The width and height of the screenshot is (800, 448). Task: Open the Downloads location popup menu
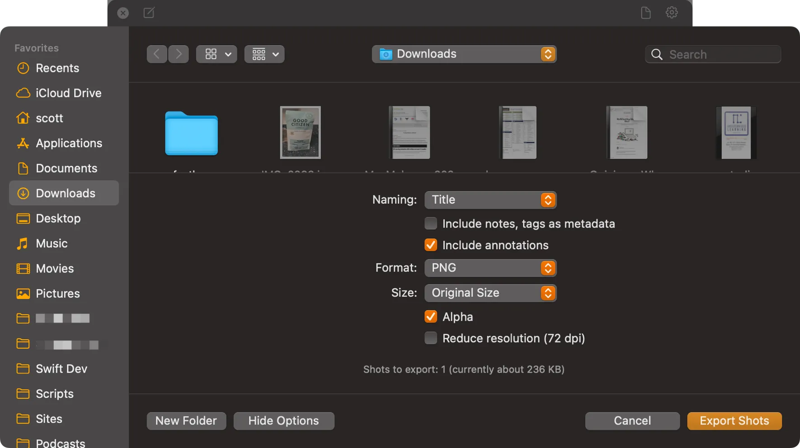tap(464, 54)
